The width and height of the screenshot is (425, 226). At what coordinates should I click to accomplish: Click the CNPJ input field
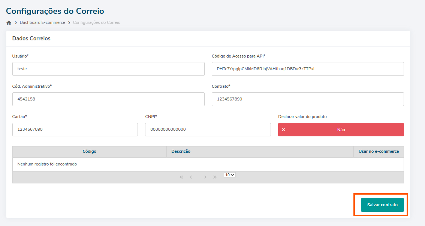(x=208, y=130)
